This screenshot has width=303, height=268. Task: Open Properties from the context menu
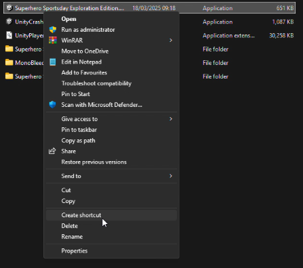(x=111, y=250)
